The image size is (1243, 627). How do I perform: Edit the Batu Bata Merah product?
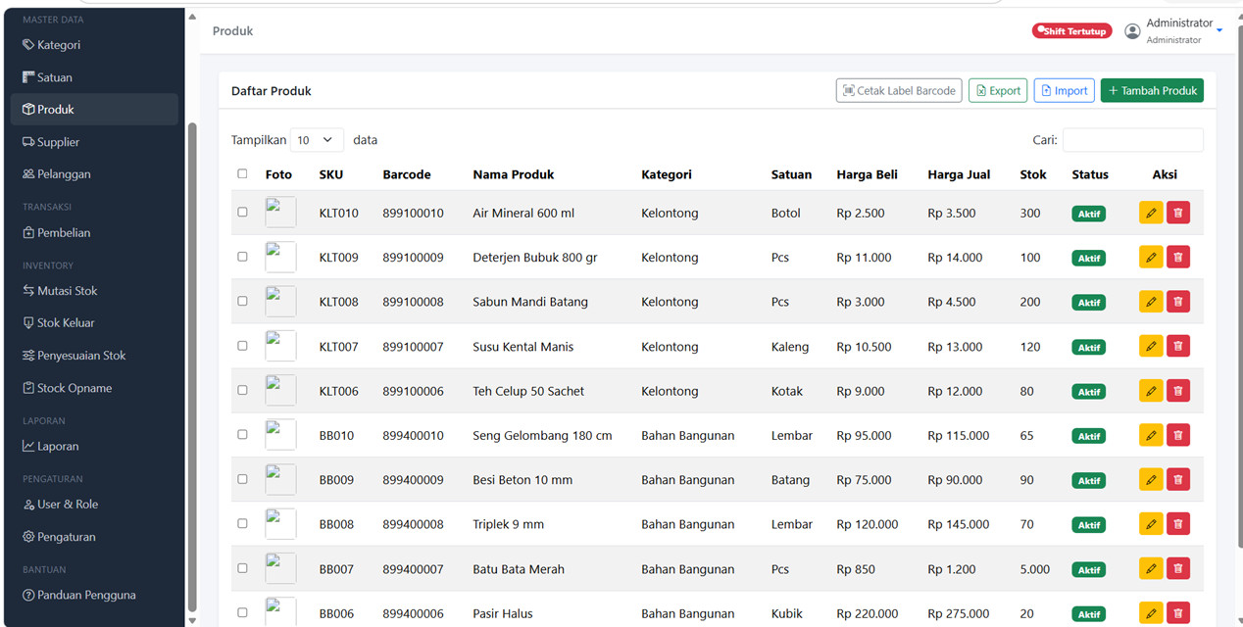point(1151,568)
